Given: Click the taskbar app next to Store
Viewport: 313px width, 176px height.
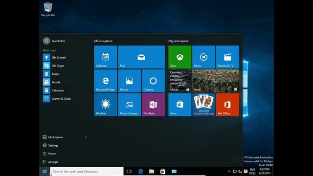Looking at the screenshot, I should click(174, 172).
